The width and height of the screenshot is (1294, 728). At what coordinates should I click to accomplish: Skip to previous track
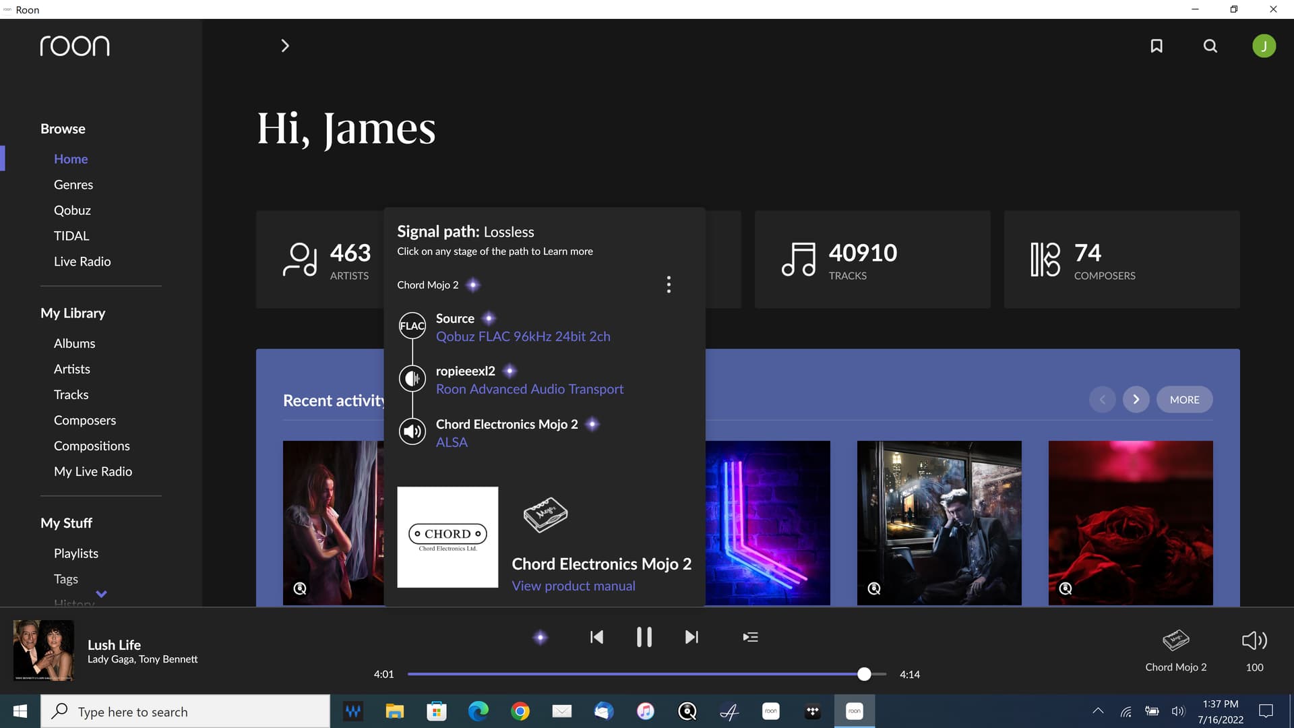pos(596,637)
